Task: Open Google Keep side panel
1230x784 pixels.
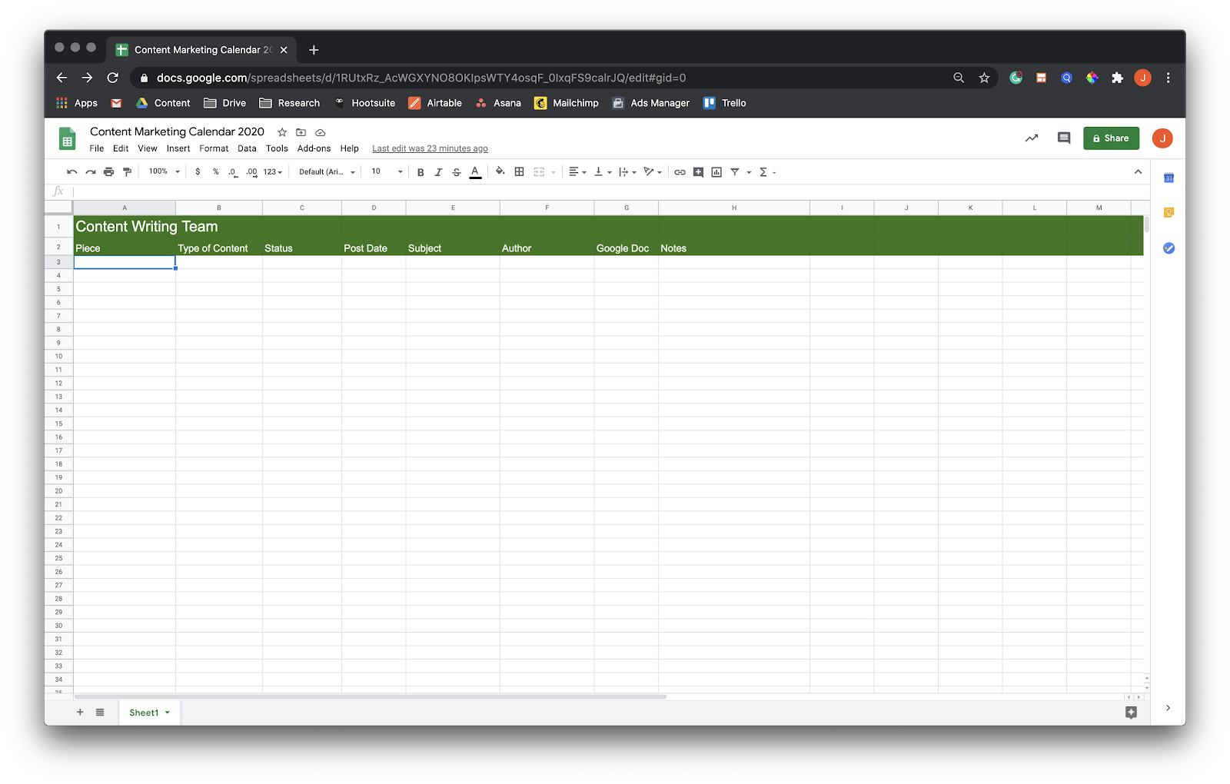Action: click(x=1168, y=213)
